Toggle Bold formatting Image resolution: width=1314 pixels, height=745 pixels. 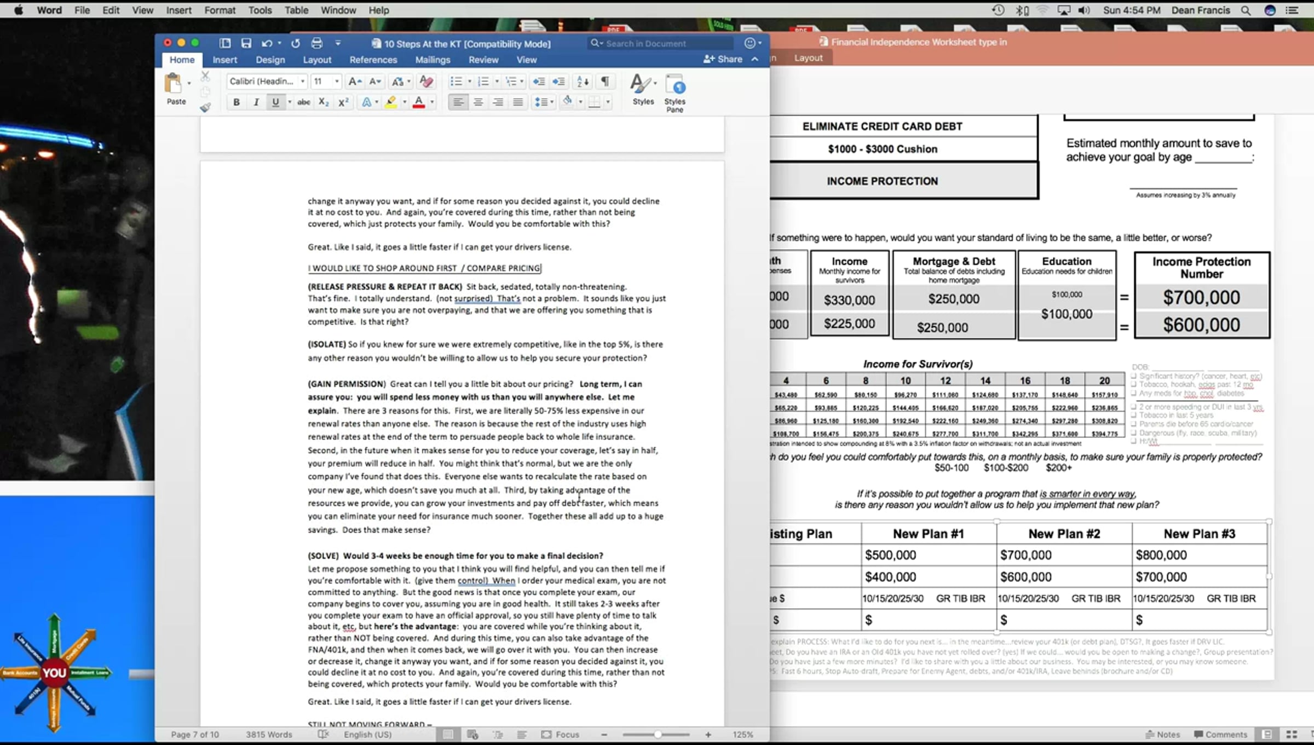click(x=237, y=102)
